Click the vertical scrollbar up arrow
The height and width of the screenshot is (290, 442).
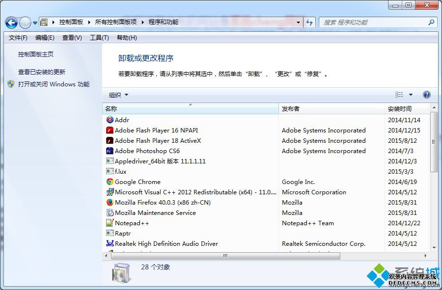click(434, 107)
